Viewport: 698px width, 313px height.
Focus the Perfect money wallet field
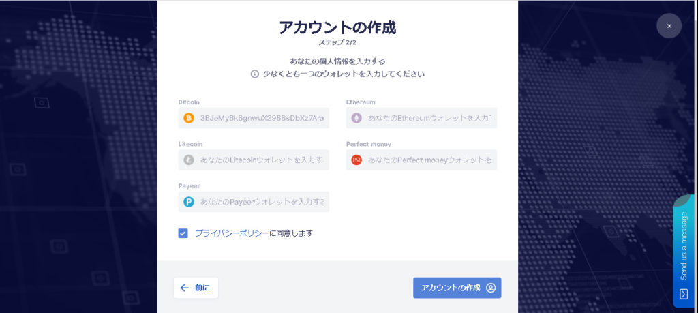point(421,160)
